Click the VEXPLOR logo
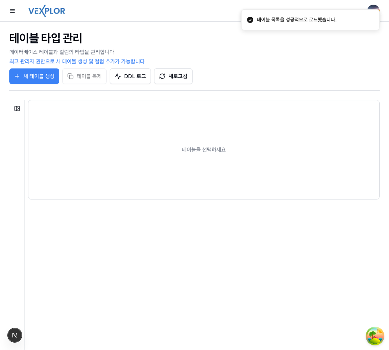 tap(47, 11)
